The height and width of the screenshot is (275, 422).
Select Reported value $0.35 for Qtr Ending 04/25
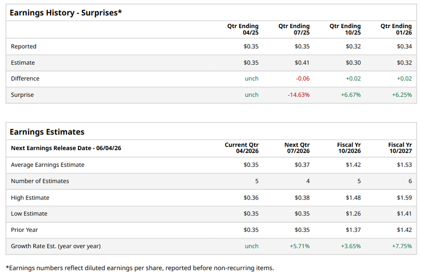tap(251, 46)
